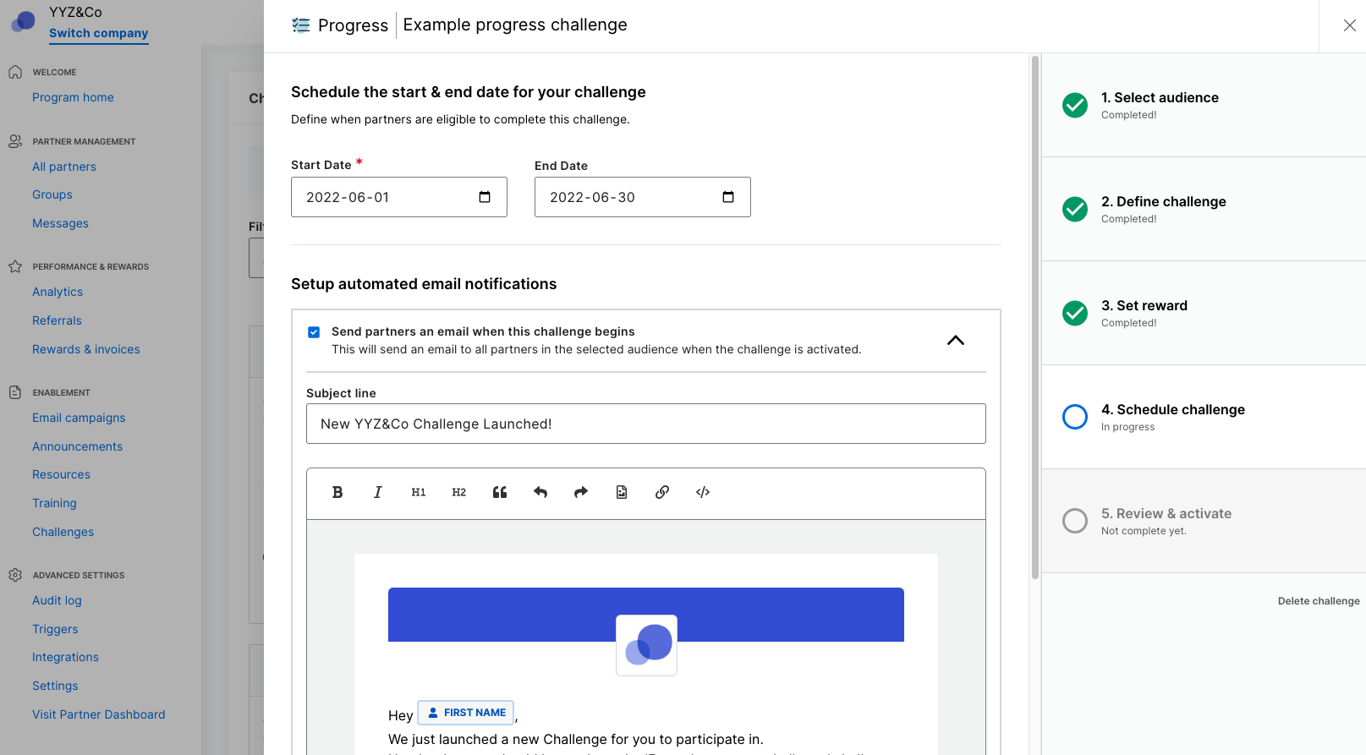
Task: Open Analytics page
Action: click(58, 292)
